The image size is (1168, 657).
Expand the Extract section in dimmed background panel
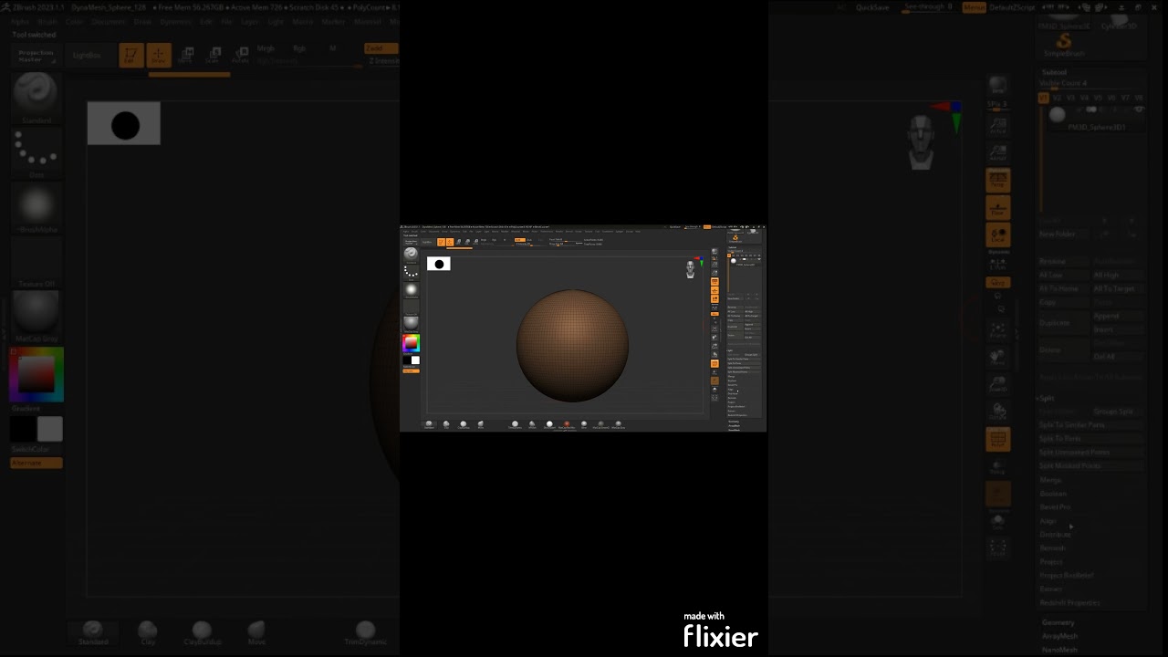(1050, 589)
